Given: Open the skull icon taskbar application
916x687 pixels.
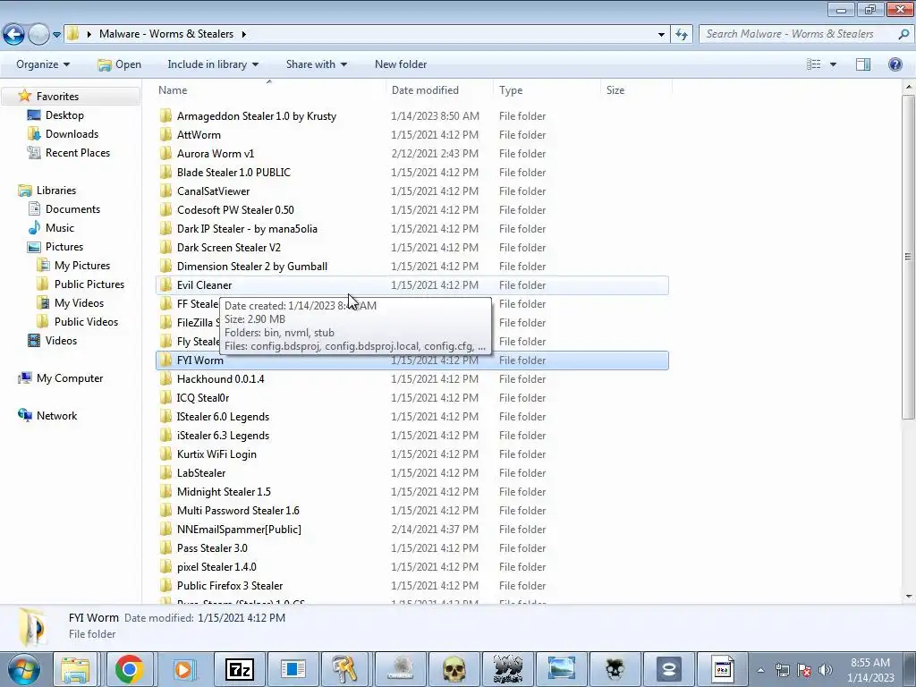Looking at the screenshot, I should tap(454, 669).
